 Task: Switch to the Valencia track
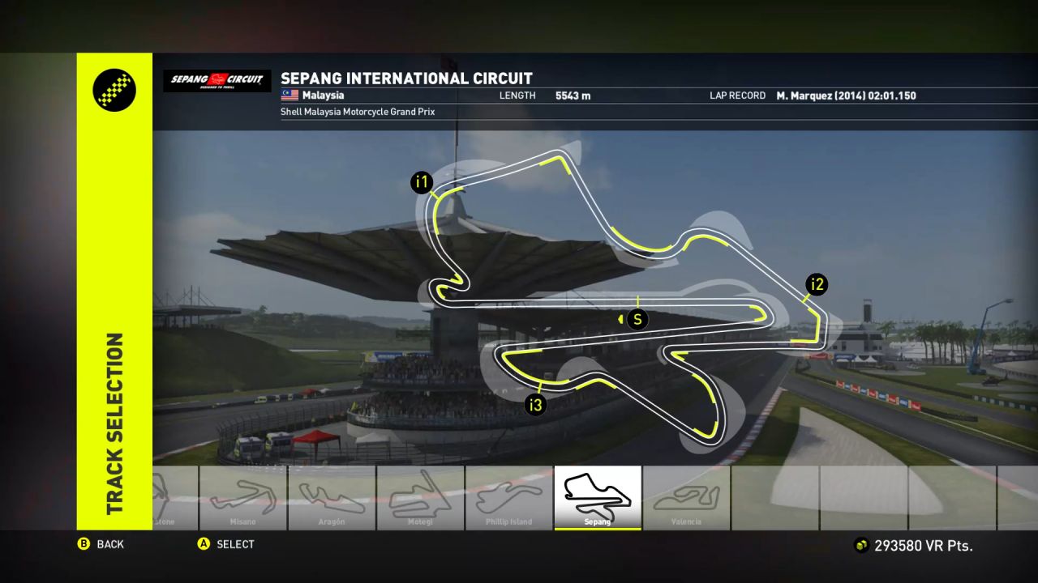[686, 497]
